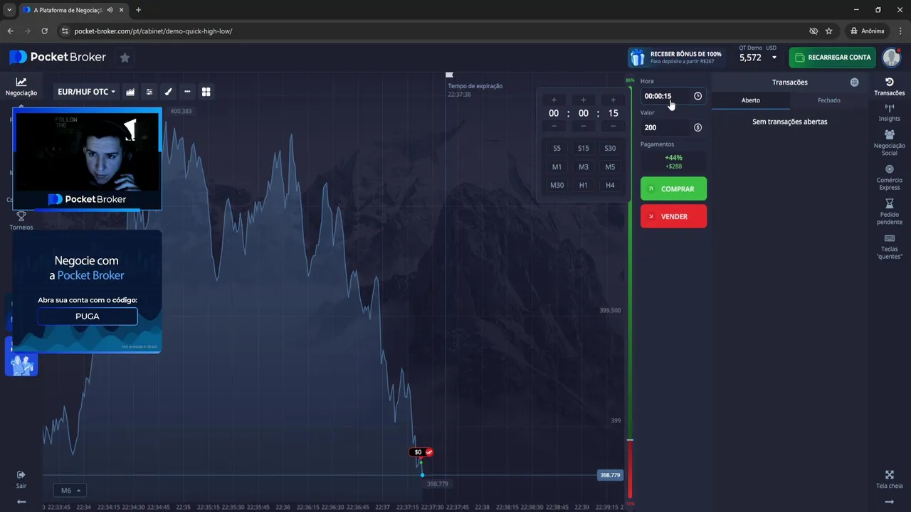Select M3 expiration preset
The width and height of the screenshot is (911, 512).
[x=584, y=167]
